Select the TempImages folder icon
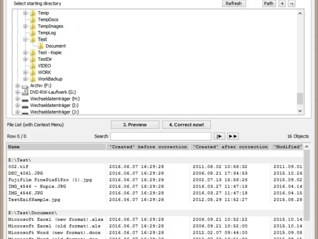The height and width of the screenshot is (239, 318). (x=33, y=26)
